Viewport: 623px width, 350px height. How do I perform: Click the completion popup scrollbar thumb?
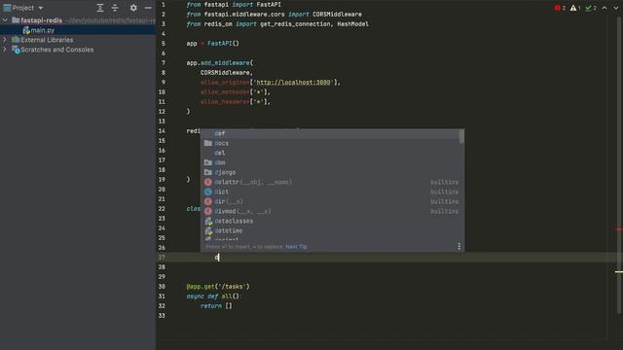[x=461, y=136]
